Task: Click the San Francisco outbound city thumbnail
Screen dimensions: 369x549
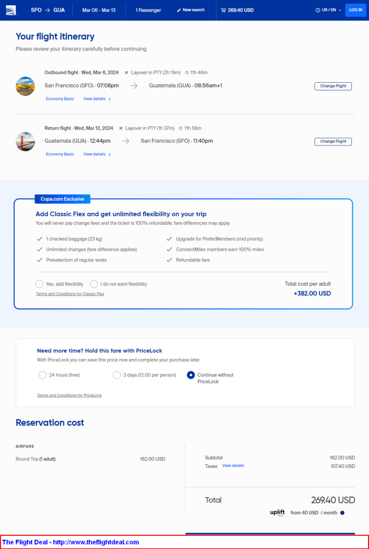Action: tap(25, 86)
